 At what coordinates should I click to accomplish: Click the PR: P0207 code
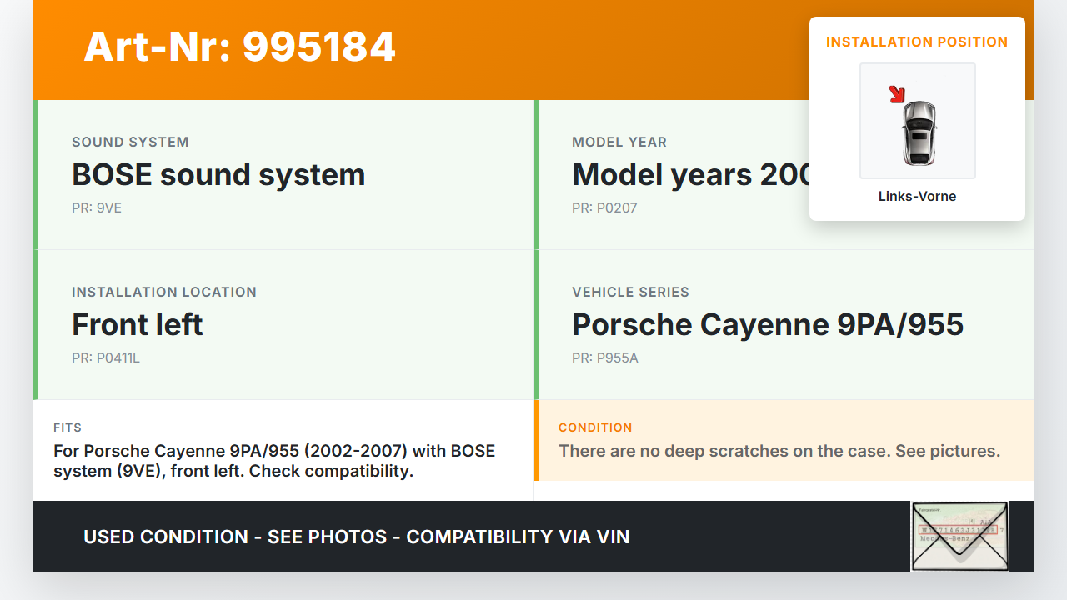tap(604, 208)
